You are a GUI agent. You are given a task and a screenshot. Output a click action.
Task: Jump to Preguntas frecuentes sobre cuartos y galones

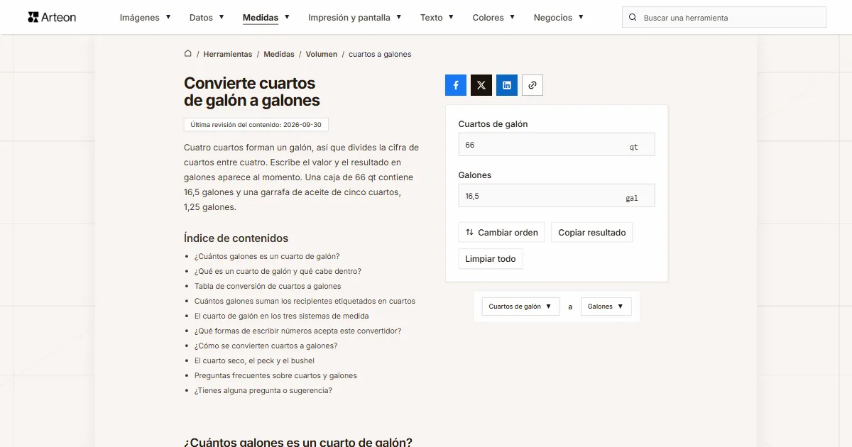pos(275,376)
